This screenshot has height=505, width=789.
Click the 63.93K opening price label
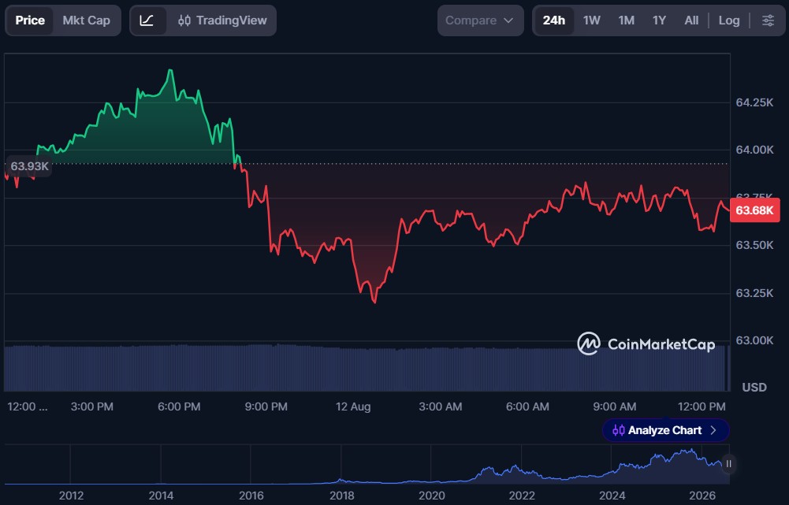point(29,166)
